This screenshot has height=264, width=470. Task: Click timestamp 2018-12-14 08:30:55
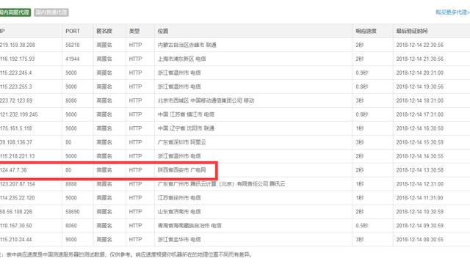[x=419, y=240]
